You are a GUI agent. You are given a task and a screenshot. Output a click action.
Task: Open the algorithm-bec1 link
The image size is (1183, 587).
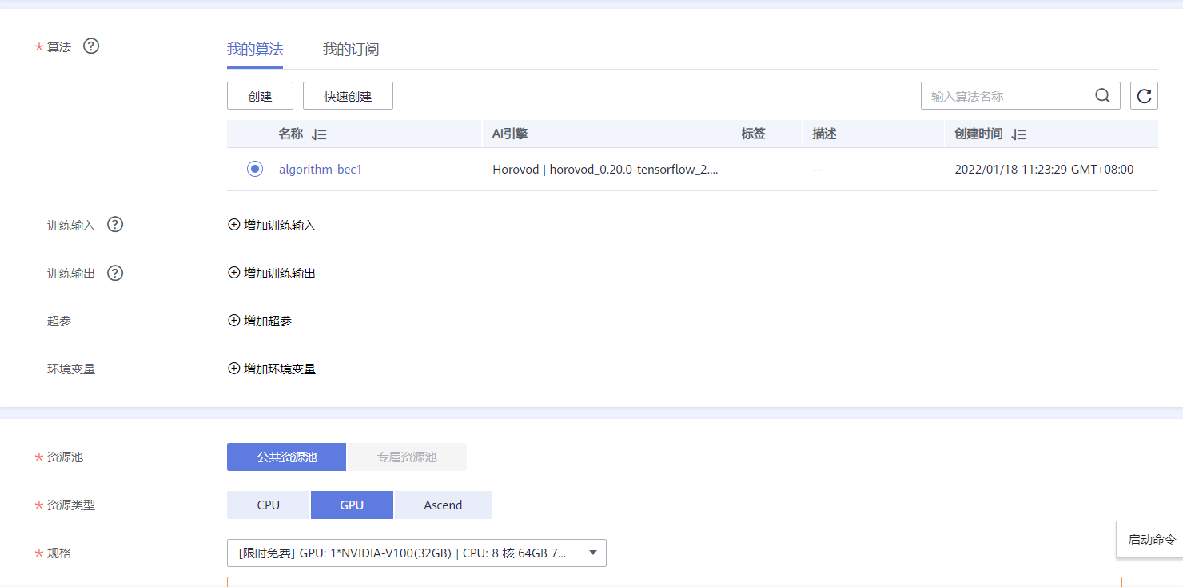click(321, 170)
